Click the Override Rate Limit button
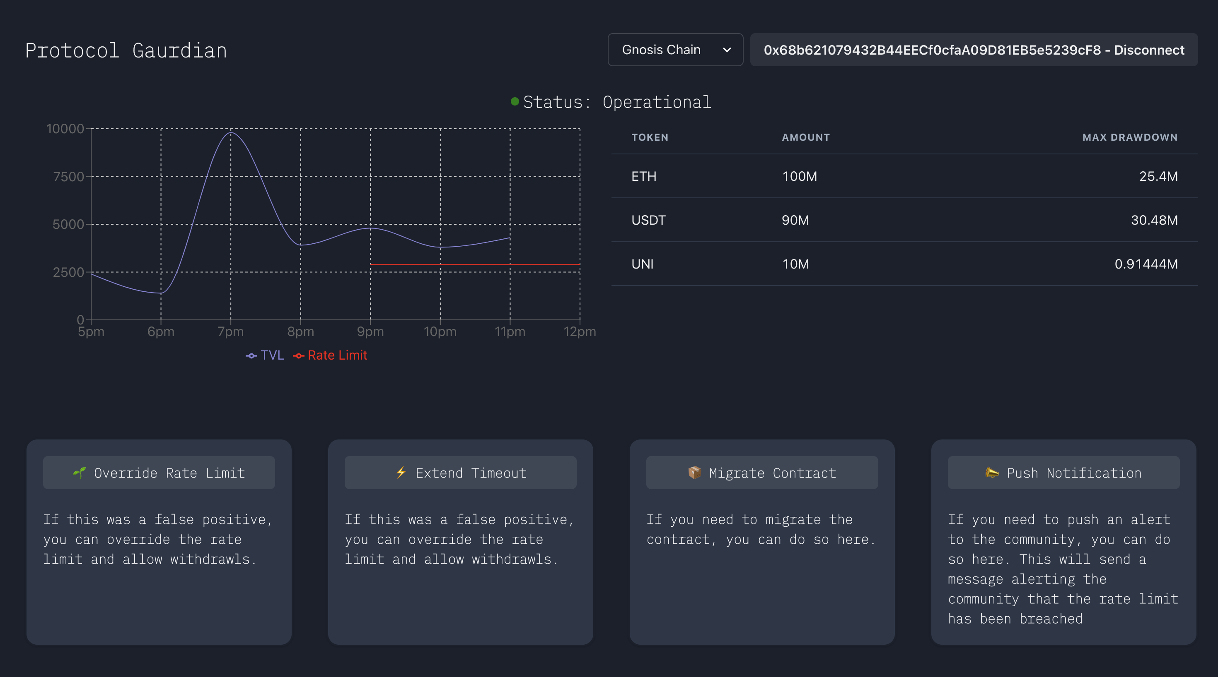Screen dimensions: 1218x677 [x=159, y=473]
